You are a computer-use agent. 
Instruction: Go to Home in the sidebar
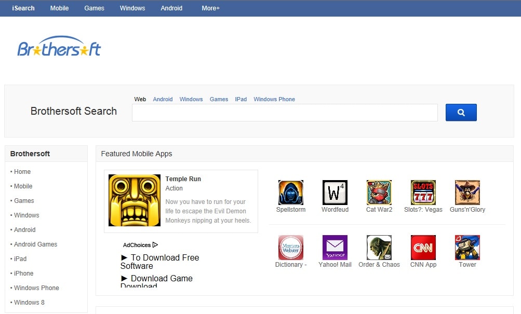tap(22, 172)
